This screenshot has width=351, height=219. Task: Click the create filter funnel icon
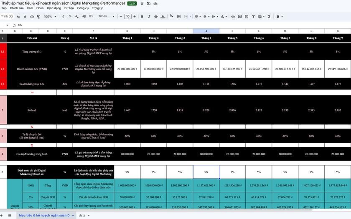[253, 17]
